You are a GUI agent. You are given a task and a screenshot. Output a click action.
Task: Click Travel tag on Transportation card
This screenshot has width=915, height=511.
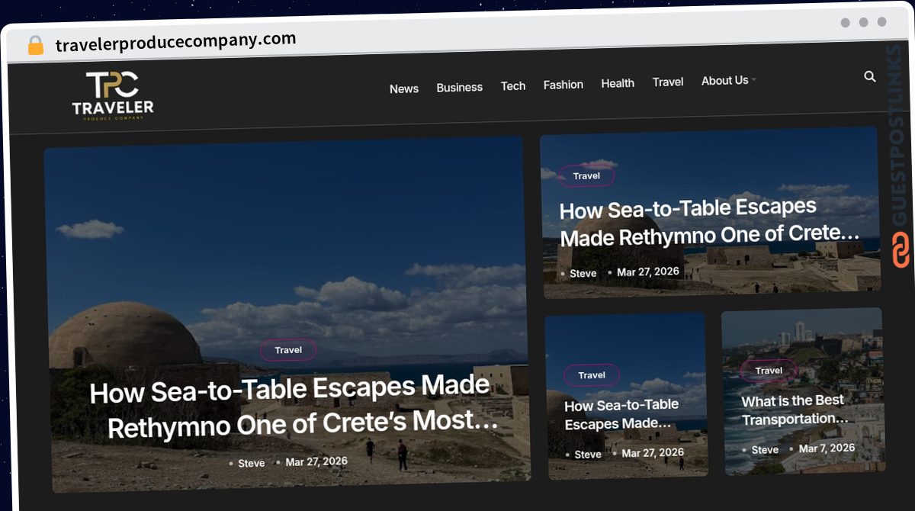pyautogui.click(x=769, y=371)
